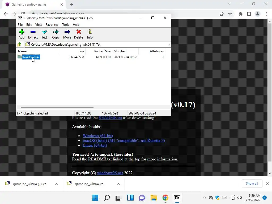Screen dimensions: 272x204
Task: Close the Gameing sandbox game tab
Action: pos(62,5)
